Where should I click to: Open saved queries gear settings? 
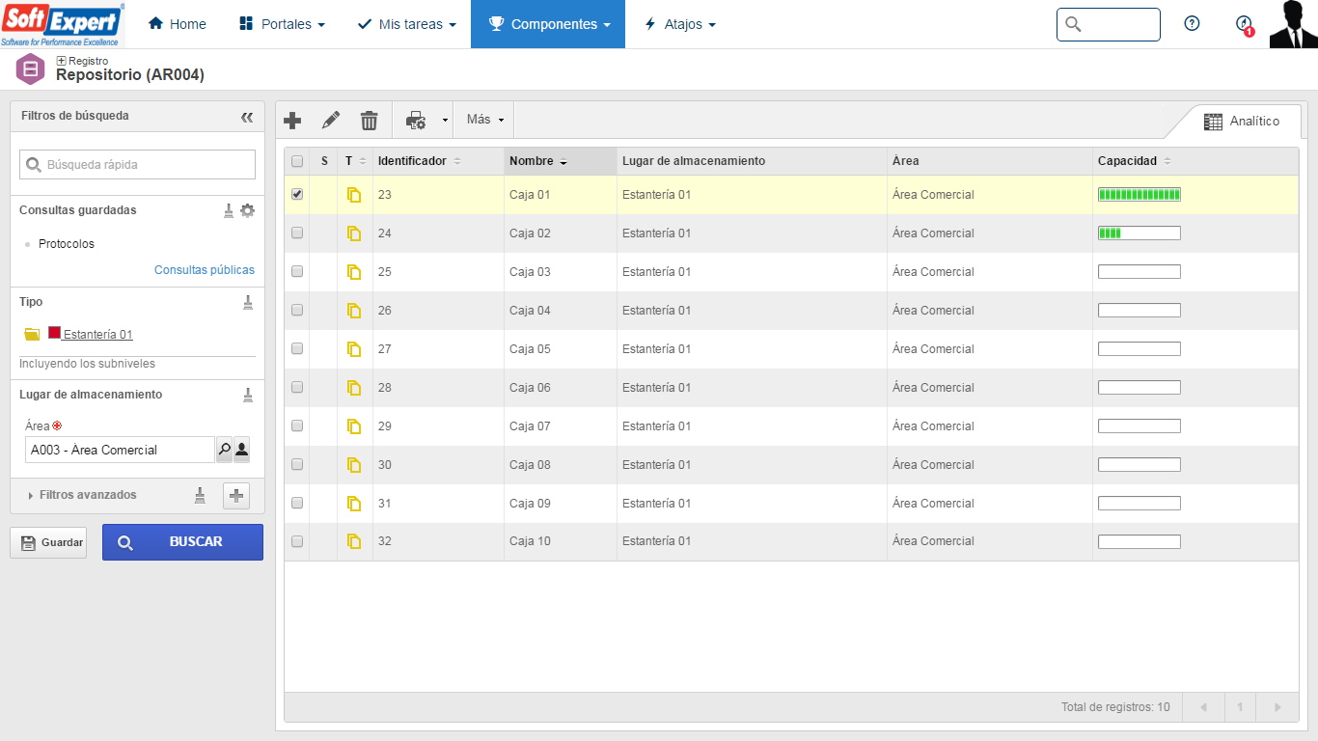248,210
